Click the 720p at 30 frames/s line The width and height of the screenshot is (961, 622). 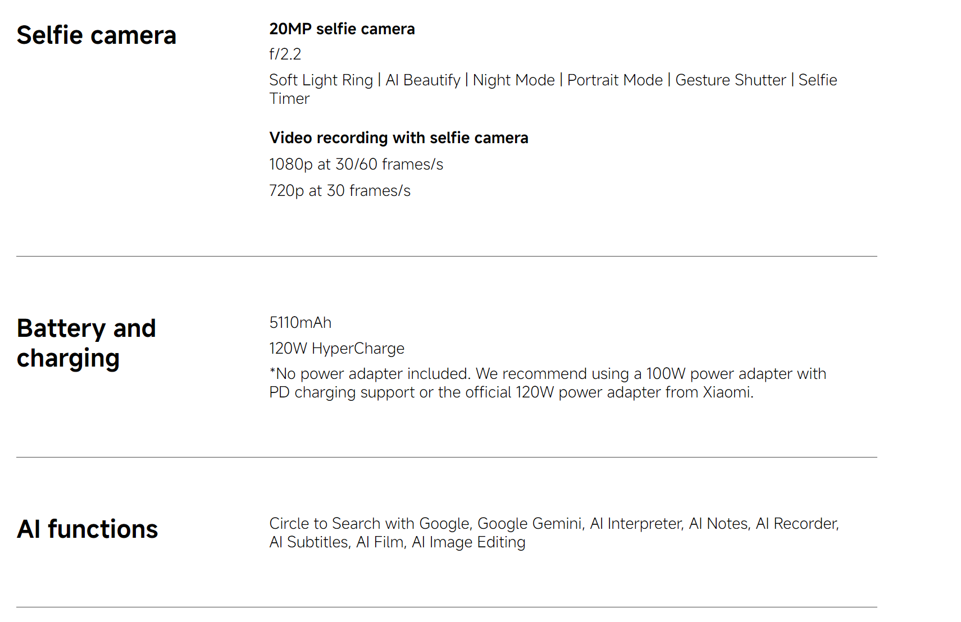(339, 191)
